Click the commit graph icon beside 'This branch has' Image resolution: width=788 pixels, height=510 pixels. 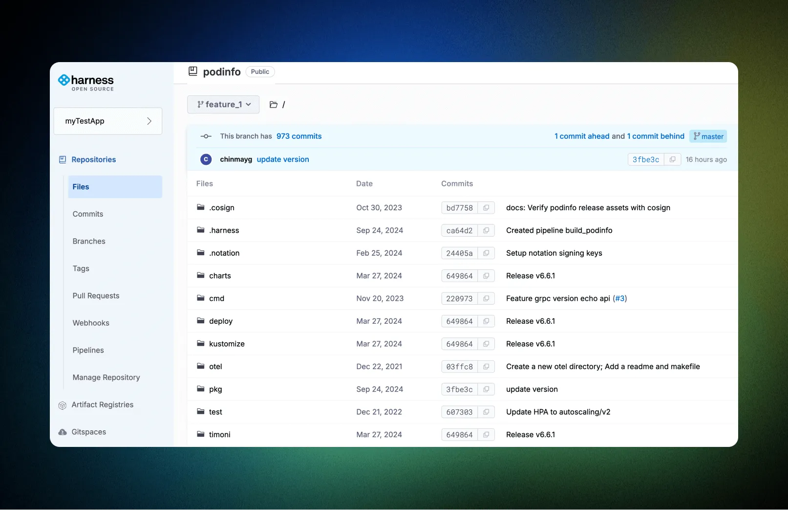click(206, 136)
